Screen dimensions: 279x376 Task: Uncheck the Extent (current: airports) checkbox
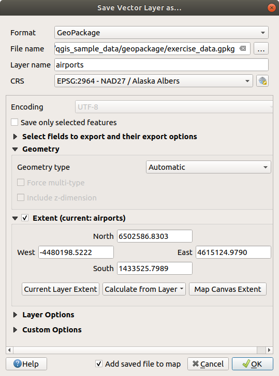[25, 218]
